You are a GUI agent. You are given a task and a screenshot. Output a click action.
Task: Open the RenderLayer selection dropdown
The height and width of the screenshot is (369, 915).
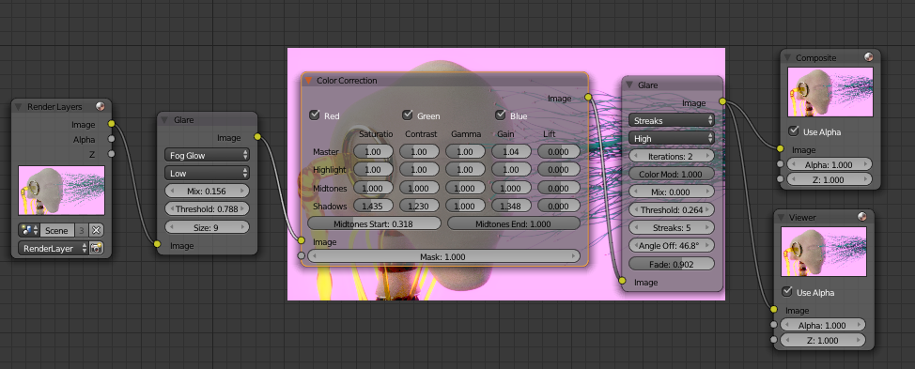(x=54, y=248)
